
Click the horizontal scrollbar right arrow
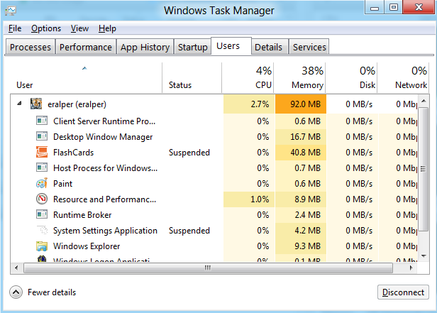point(411,268)
